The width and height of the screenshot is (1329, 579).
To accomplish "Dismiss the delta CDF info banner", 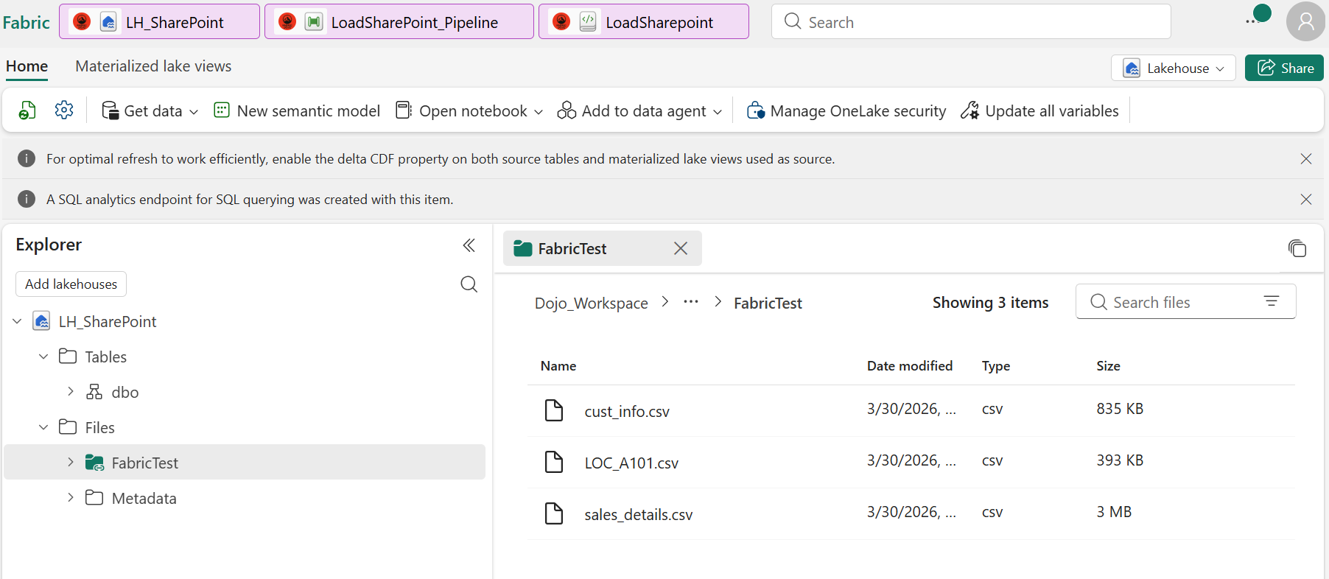I will pyautogui.click(x=1306, y=158).
